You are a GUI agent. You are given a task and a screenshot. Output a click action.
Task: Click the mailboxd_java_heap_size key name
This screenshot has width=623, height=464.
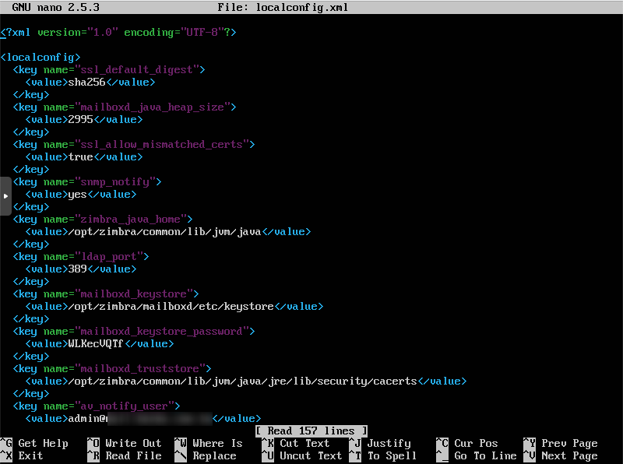tap(152, 107)
